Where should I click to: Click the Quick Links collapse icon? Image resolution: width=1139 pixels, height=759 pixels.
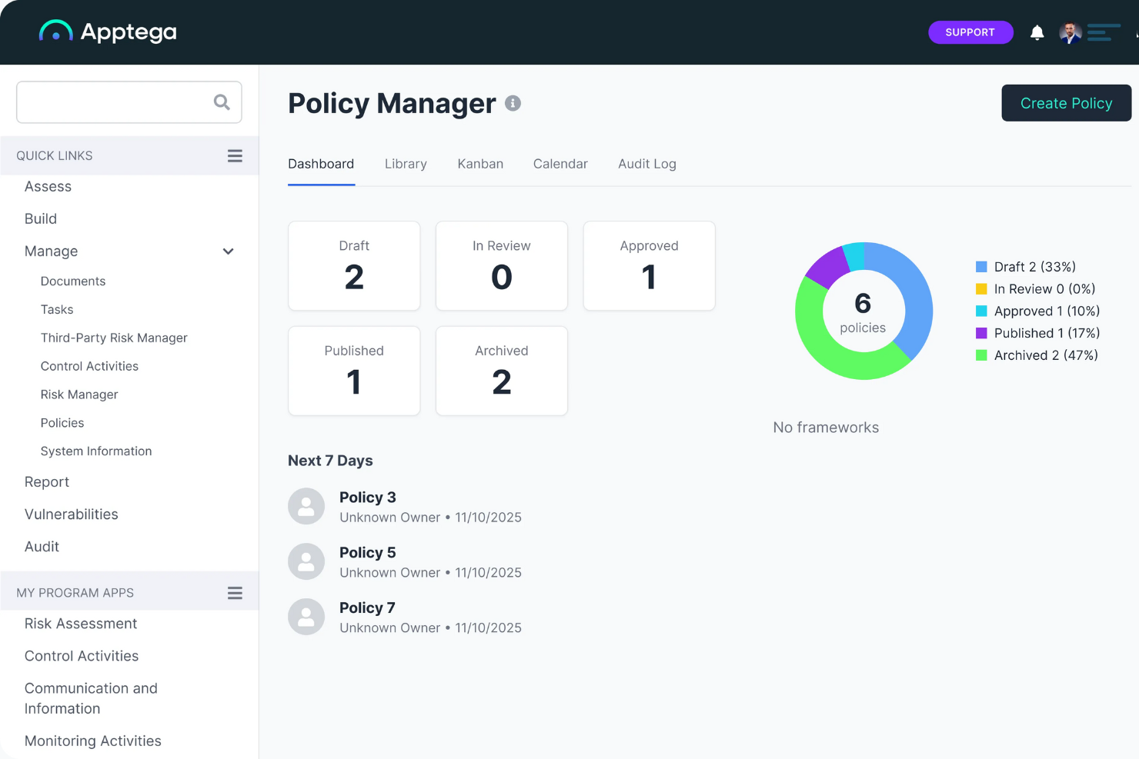235,155
